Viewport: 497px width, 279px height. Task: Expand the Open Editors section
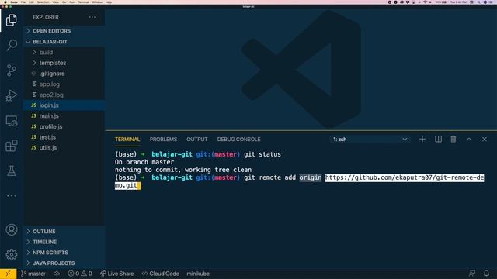pyautogui.click(x=64, y=31)
